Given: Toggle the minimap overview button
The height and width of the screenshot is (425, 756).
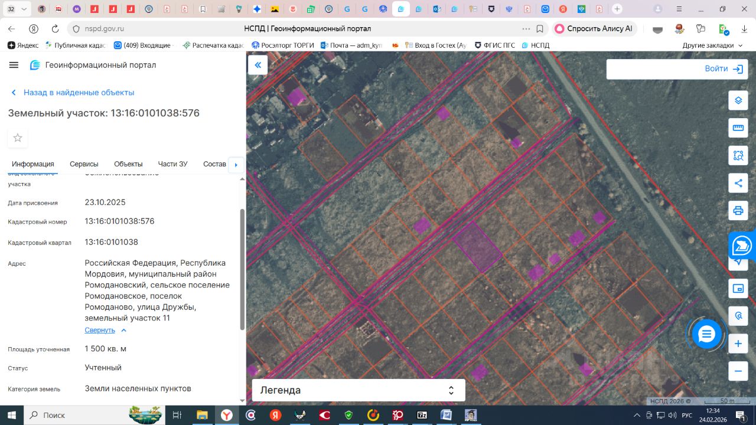Looking at the screenshot, I should [x=738, y=289].
